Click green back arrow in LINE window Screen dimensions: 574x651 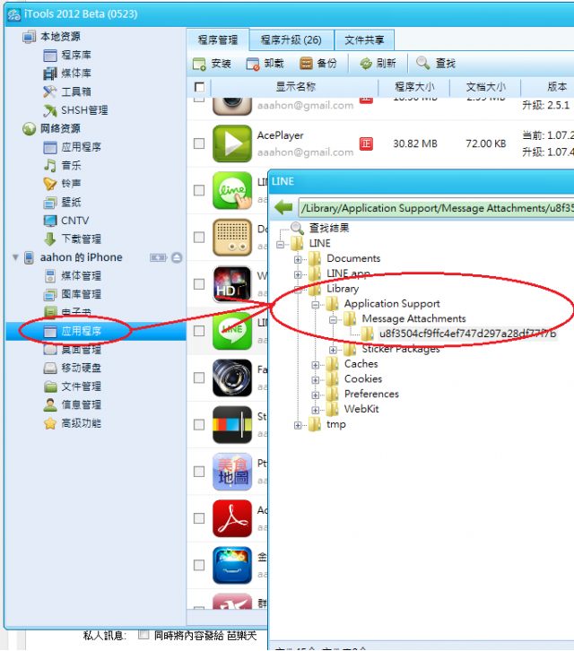click(283, 207)
